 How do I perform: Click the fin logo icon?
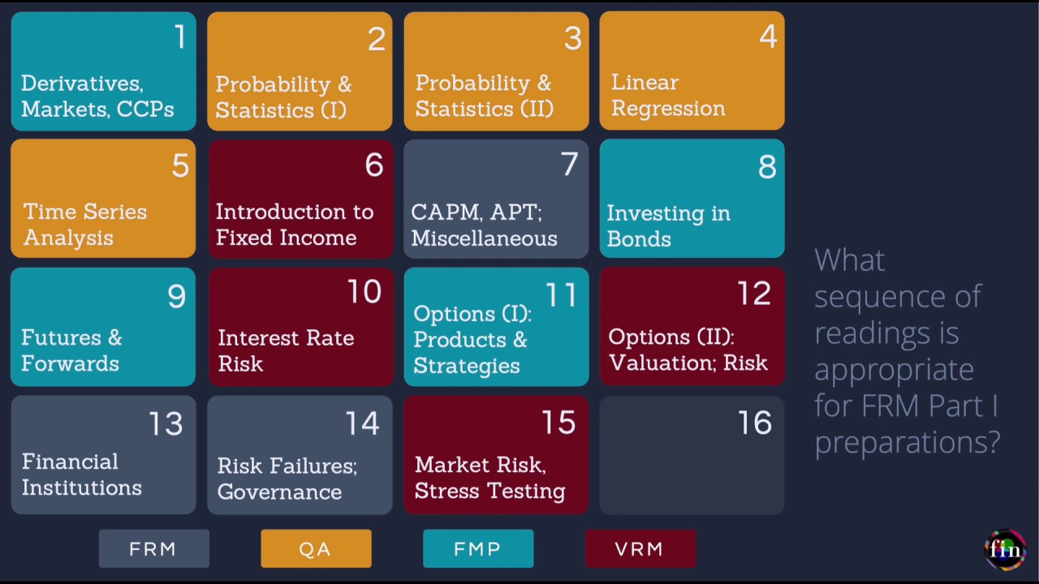1004,550
